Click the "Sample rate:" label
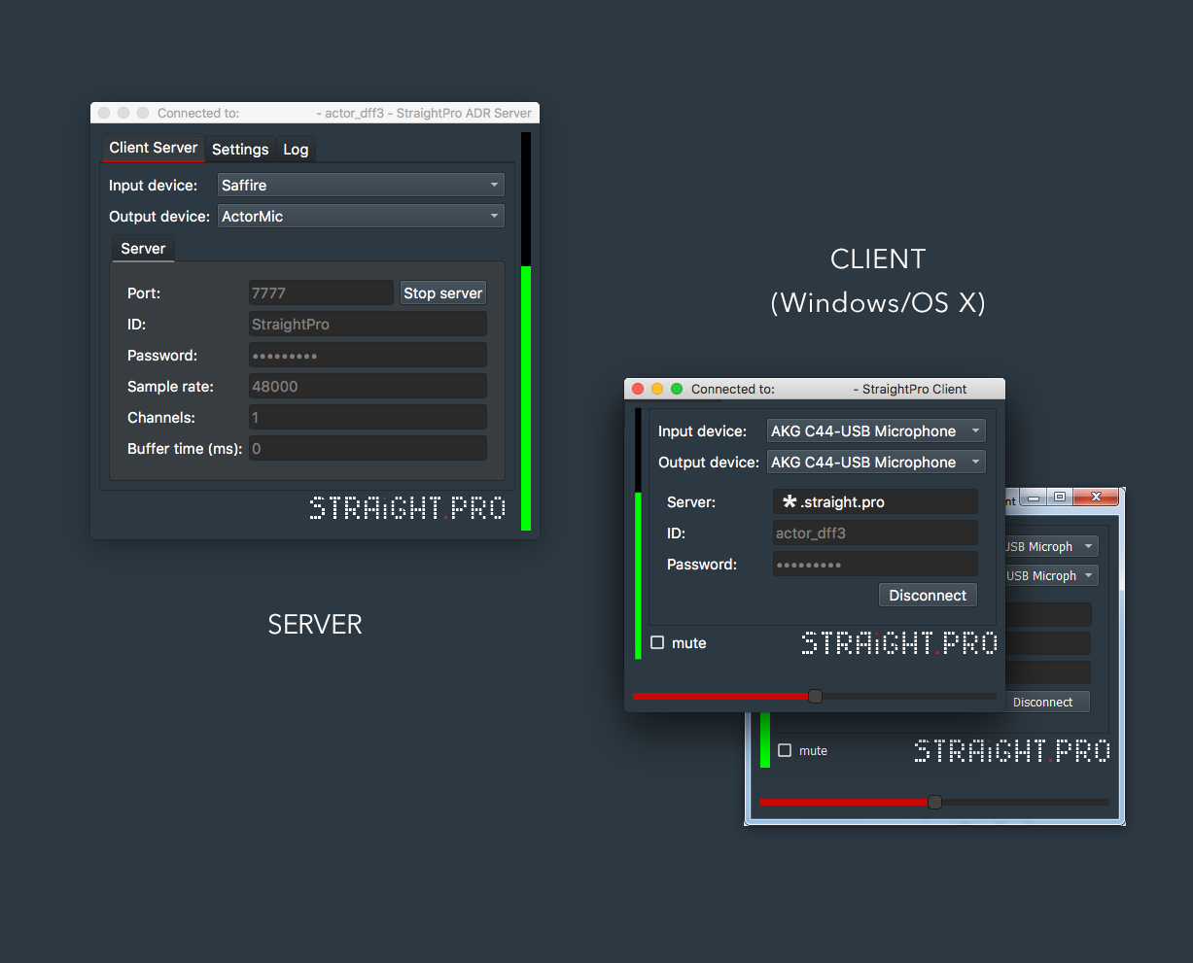Image resolution: width=1193 pixels, height=963 pixels. (170, 386)
